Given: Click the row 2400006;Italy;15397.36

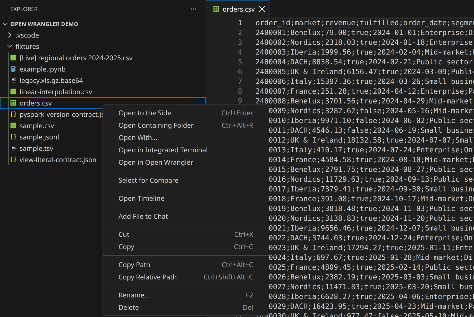Looking at the screenshot, I should [x=365, y=81].
